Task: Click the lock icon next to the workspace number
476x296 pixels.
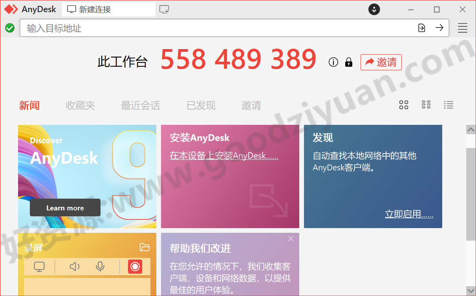Action: click(x=348, y=62)
